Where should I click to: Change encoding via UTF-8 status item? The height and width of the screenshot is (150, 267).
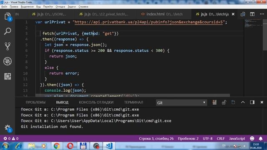(208, 138)
